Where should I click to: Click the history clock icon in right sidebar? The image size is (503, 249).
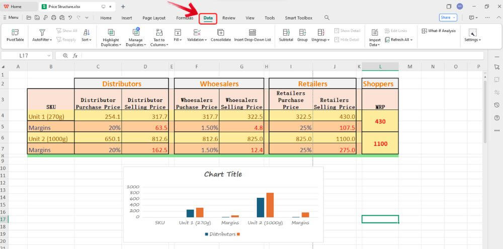pyautogui.click(x=497, y=105)
